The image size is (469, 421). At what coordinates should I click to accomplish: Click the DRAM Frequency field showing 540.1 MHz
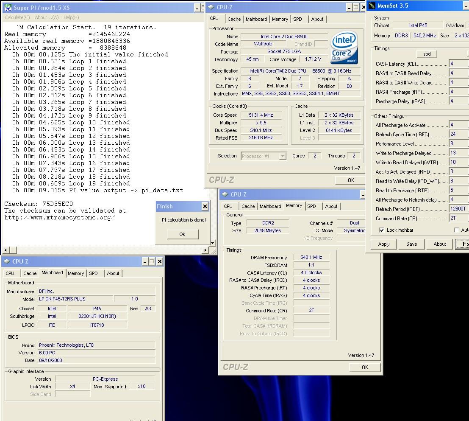(311, 258)
